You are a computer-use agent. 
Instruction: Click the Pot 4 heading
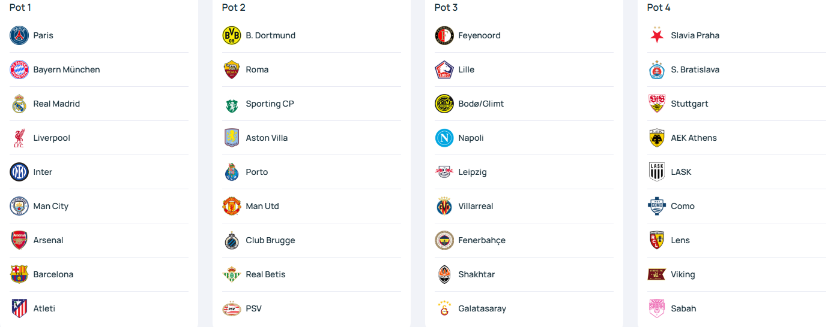pos(659,7)
